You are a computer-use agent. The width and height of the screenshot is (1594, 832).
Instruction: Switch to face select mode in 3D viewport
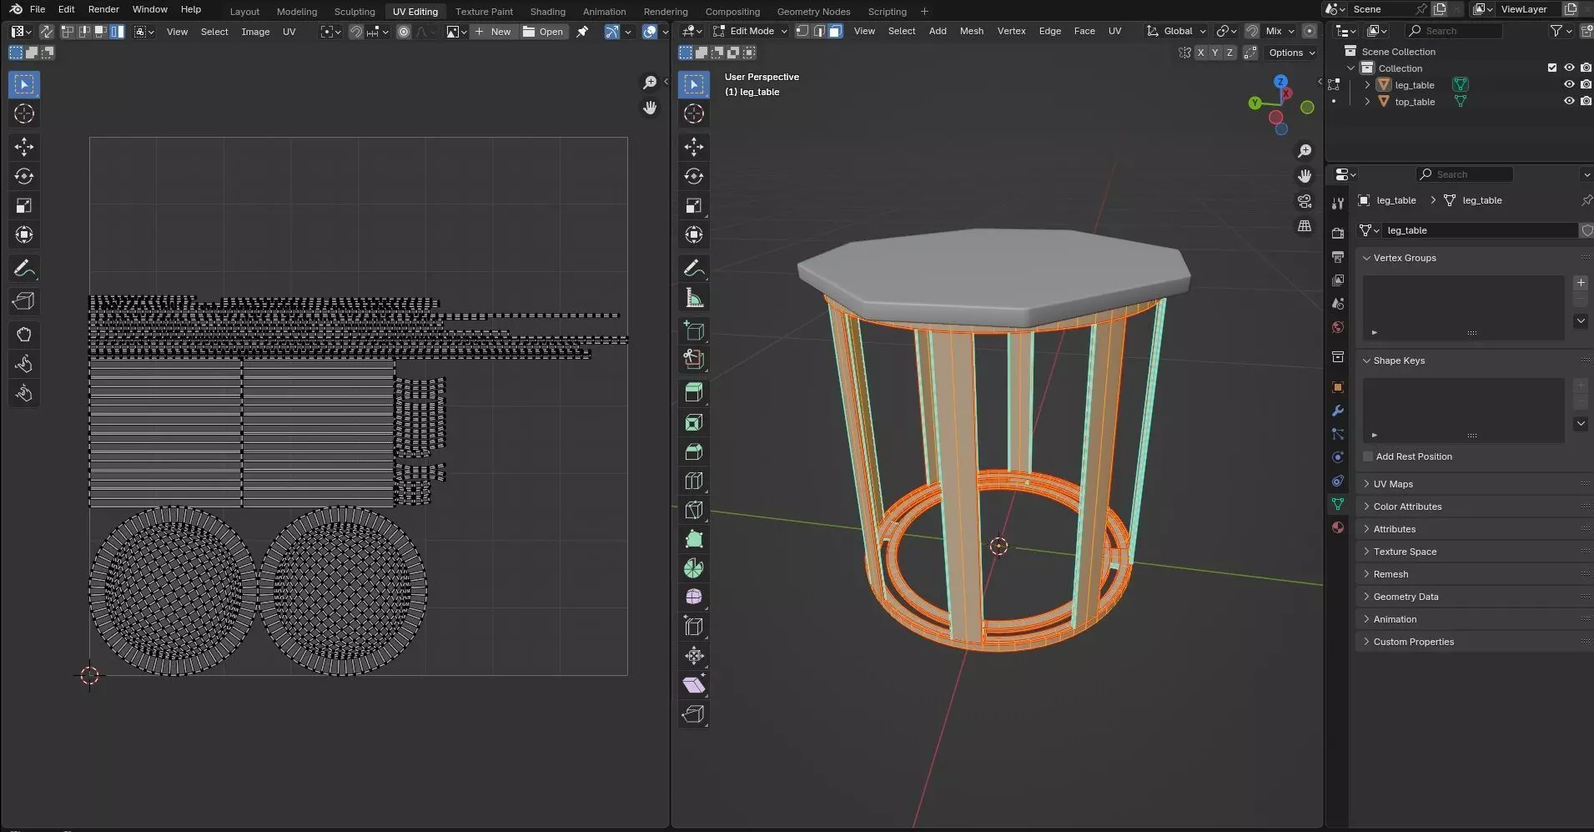pyautogui.click(x=836, y=31)
